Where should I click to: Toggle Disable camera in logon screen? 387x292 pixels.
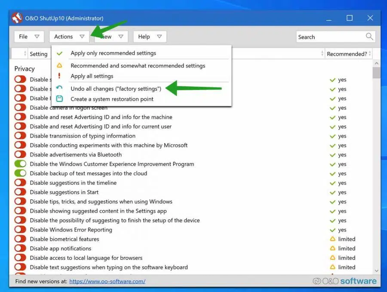20,107
